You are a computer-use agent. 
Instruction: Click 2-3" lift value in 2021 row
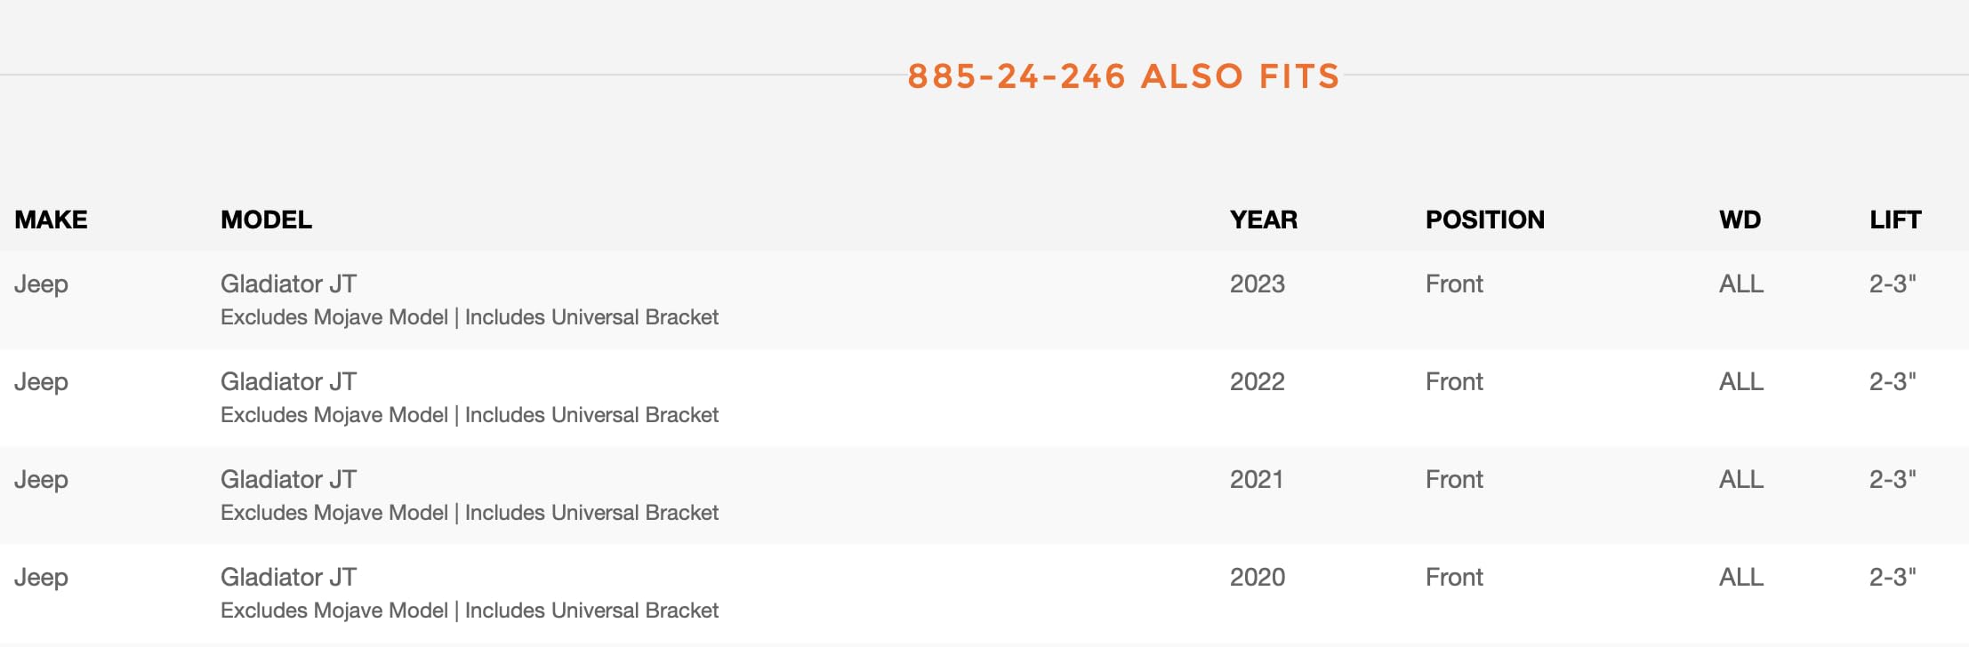pos(1893,480)
